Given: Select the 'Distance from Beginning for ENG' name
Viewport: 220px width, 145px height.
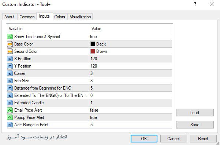Looking at the screenshot, I should click(43, 88).
